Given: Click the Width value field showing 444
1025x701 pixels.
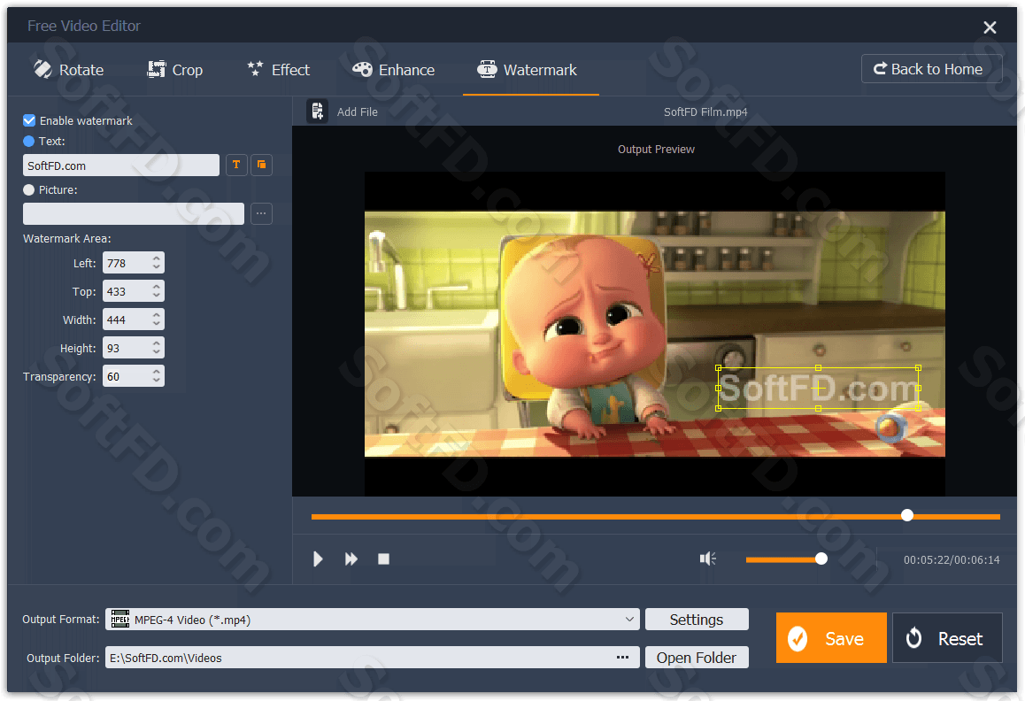Looking at the screenshot, I should [x=127, y=320].
